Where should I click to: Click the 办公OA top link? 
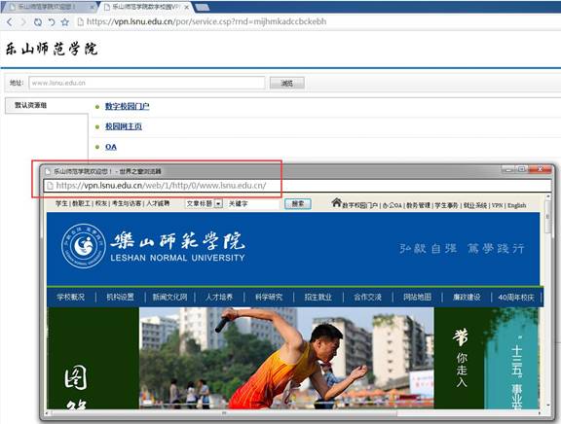click(x=393, y=205)
